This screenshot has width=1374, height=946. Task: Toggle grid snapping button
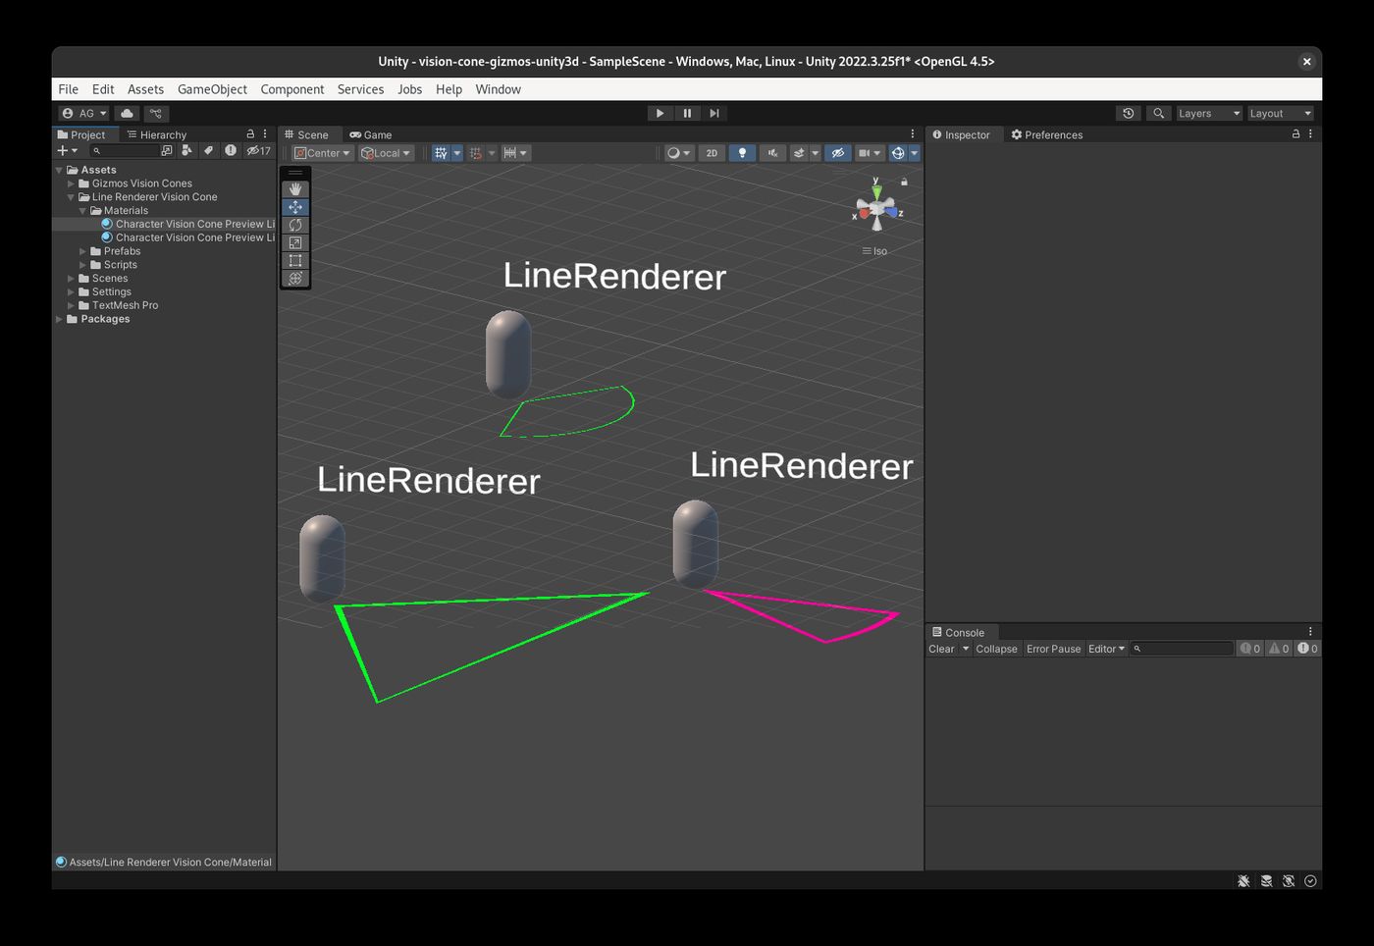476,153
